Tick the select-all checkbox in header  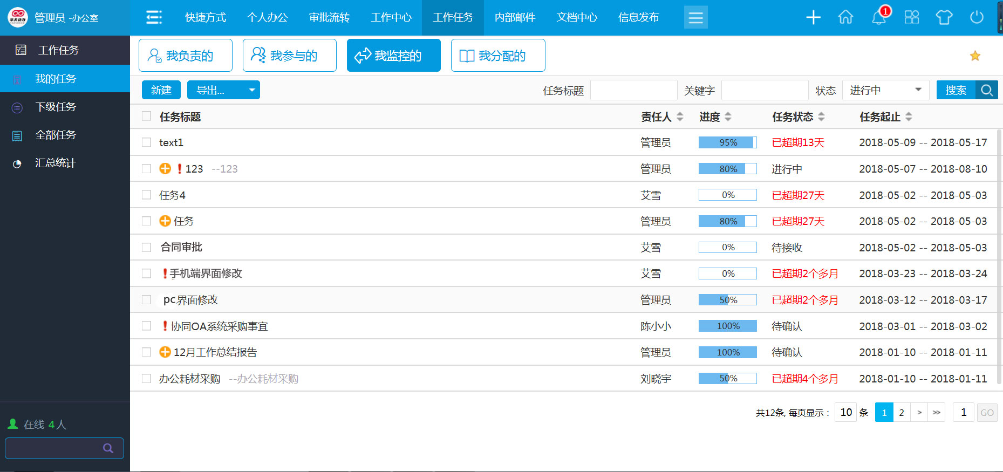click(146, 117)
